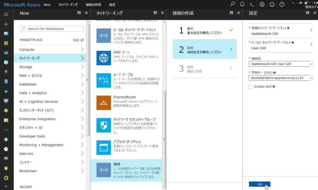Open the 仮想ネットワーク ゲートウェイ selector

click(280, 31)
